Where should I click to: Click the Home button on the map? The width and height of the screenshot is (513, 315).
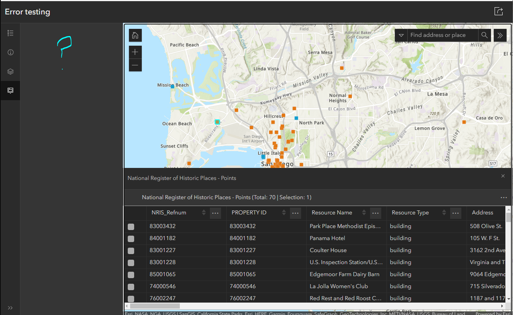coord(135,35)
